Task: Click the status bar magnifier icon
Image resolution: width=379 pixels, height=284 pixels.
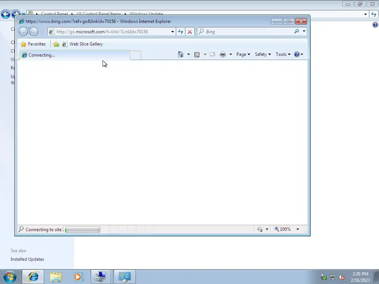Action: point(21,229)
